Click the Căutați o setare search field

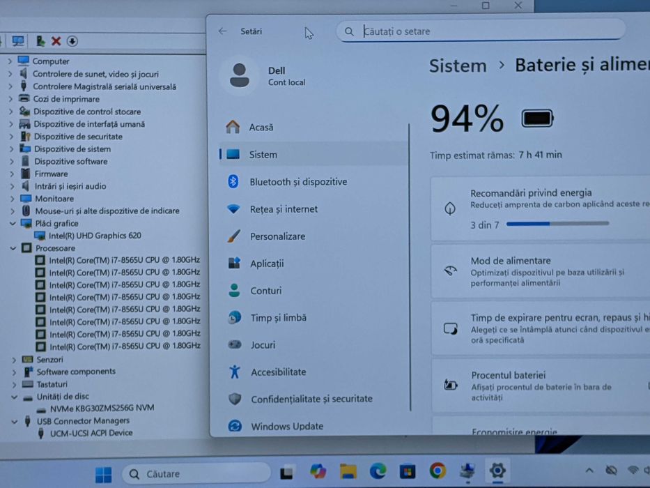click(481, 31)
